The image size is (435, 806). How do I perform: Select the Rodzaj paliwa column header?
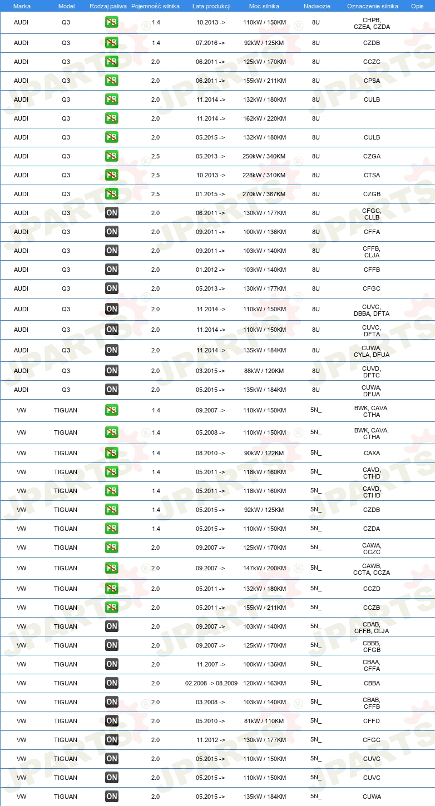(x=108, y=6)
